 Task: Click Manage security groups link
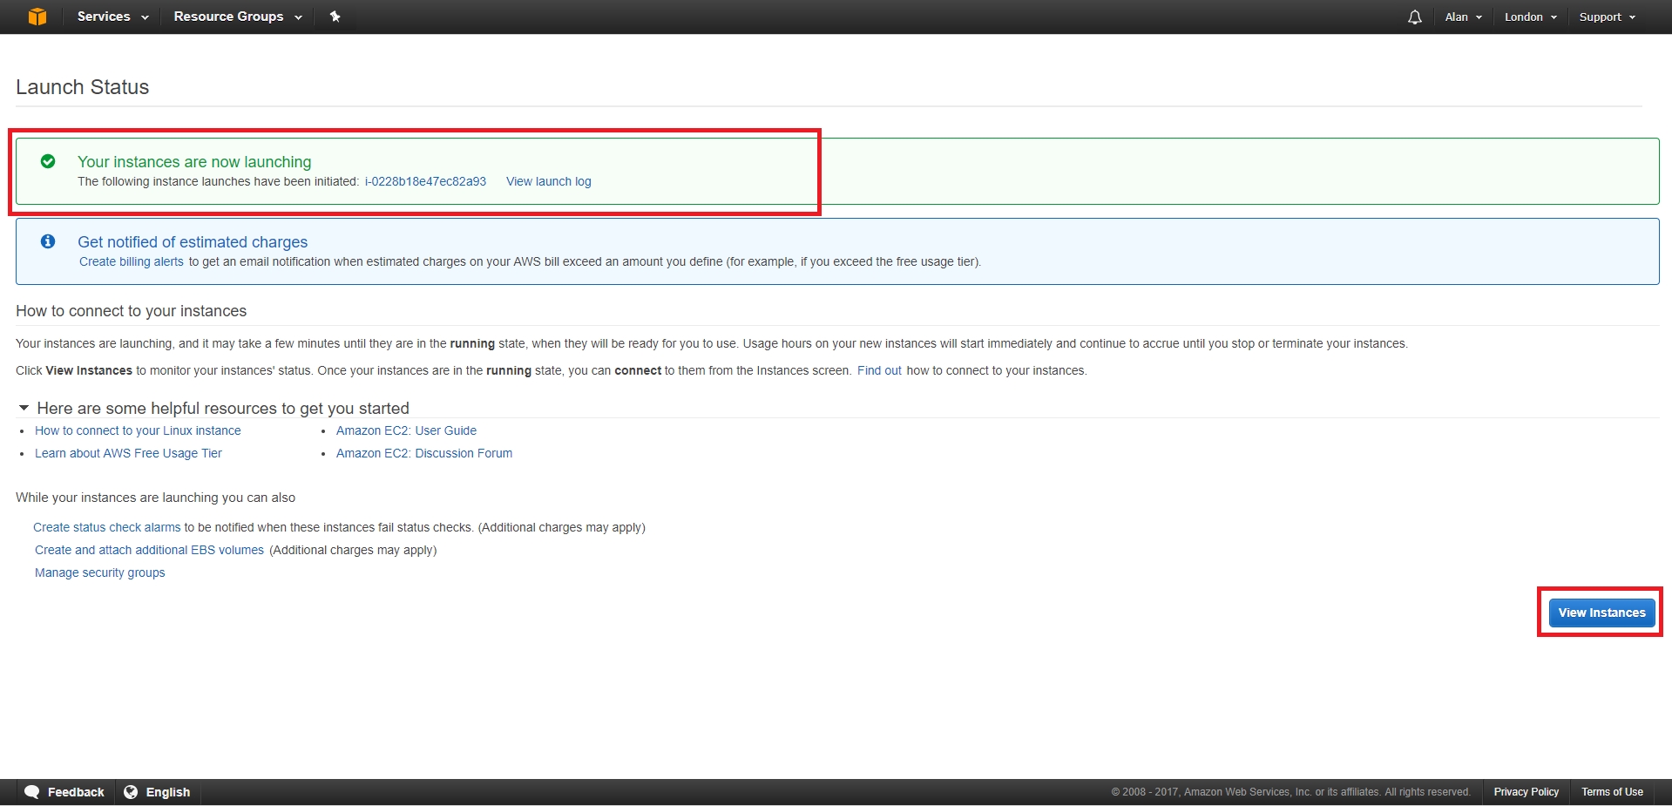[x=100, y=572]
